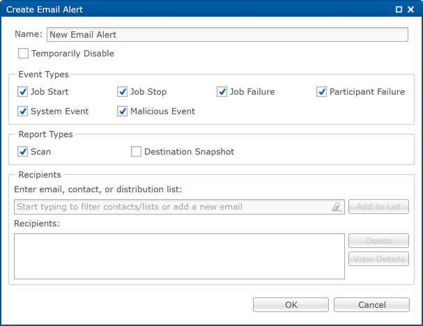Click the 'Report Types' group label
Viewport: 423px width, 326px height.
(45, 134)
